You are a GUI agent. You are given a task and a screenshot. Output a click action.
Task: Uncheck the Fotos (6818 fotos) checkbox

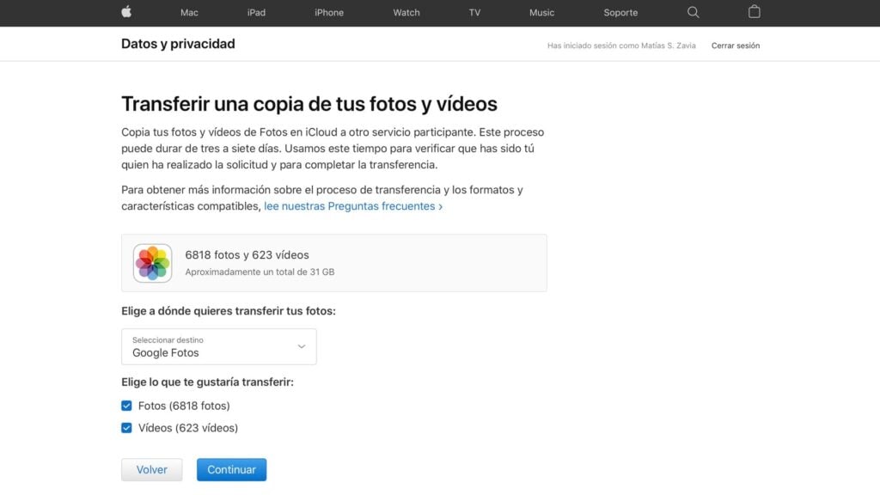pos(127,406)
